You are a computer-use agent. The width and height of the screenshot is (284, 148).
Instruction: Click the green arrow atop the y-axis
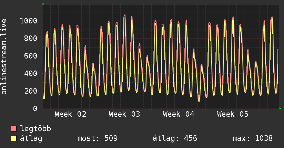[x=43, y=4]
